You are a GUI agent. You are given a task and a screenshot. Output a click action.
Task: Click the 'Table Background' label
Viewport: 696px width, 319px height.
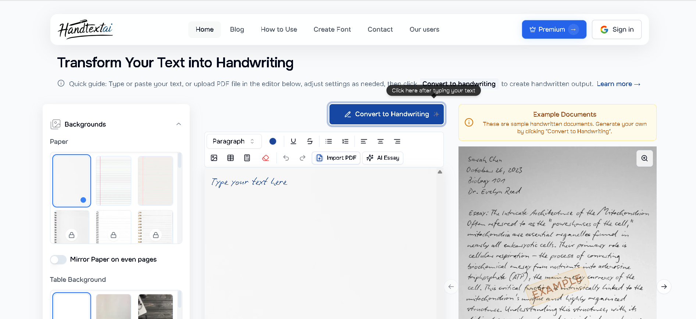78,280
